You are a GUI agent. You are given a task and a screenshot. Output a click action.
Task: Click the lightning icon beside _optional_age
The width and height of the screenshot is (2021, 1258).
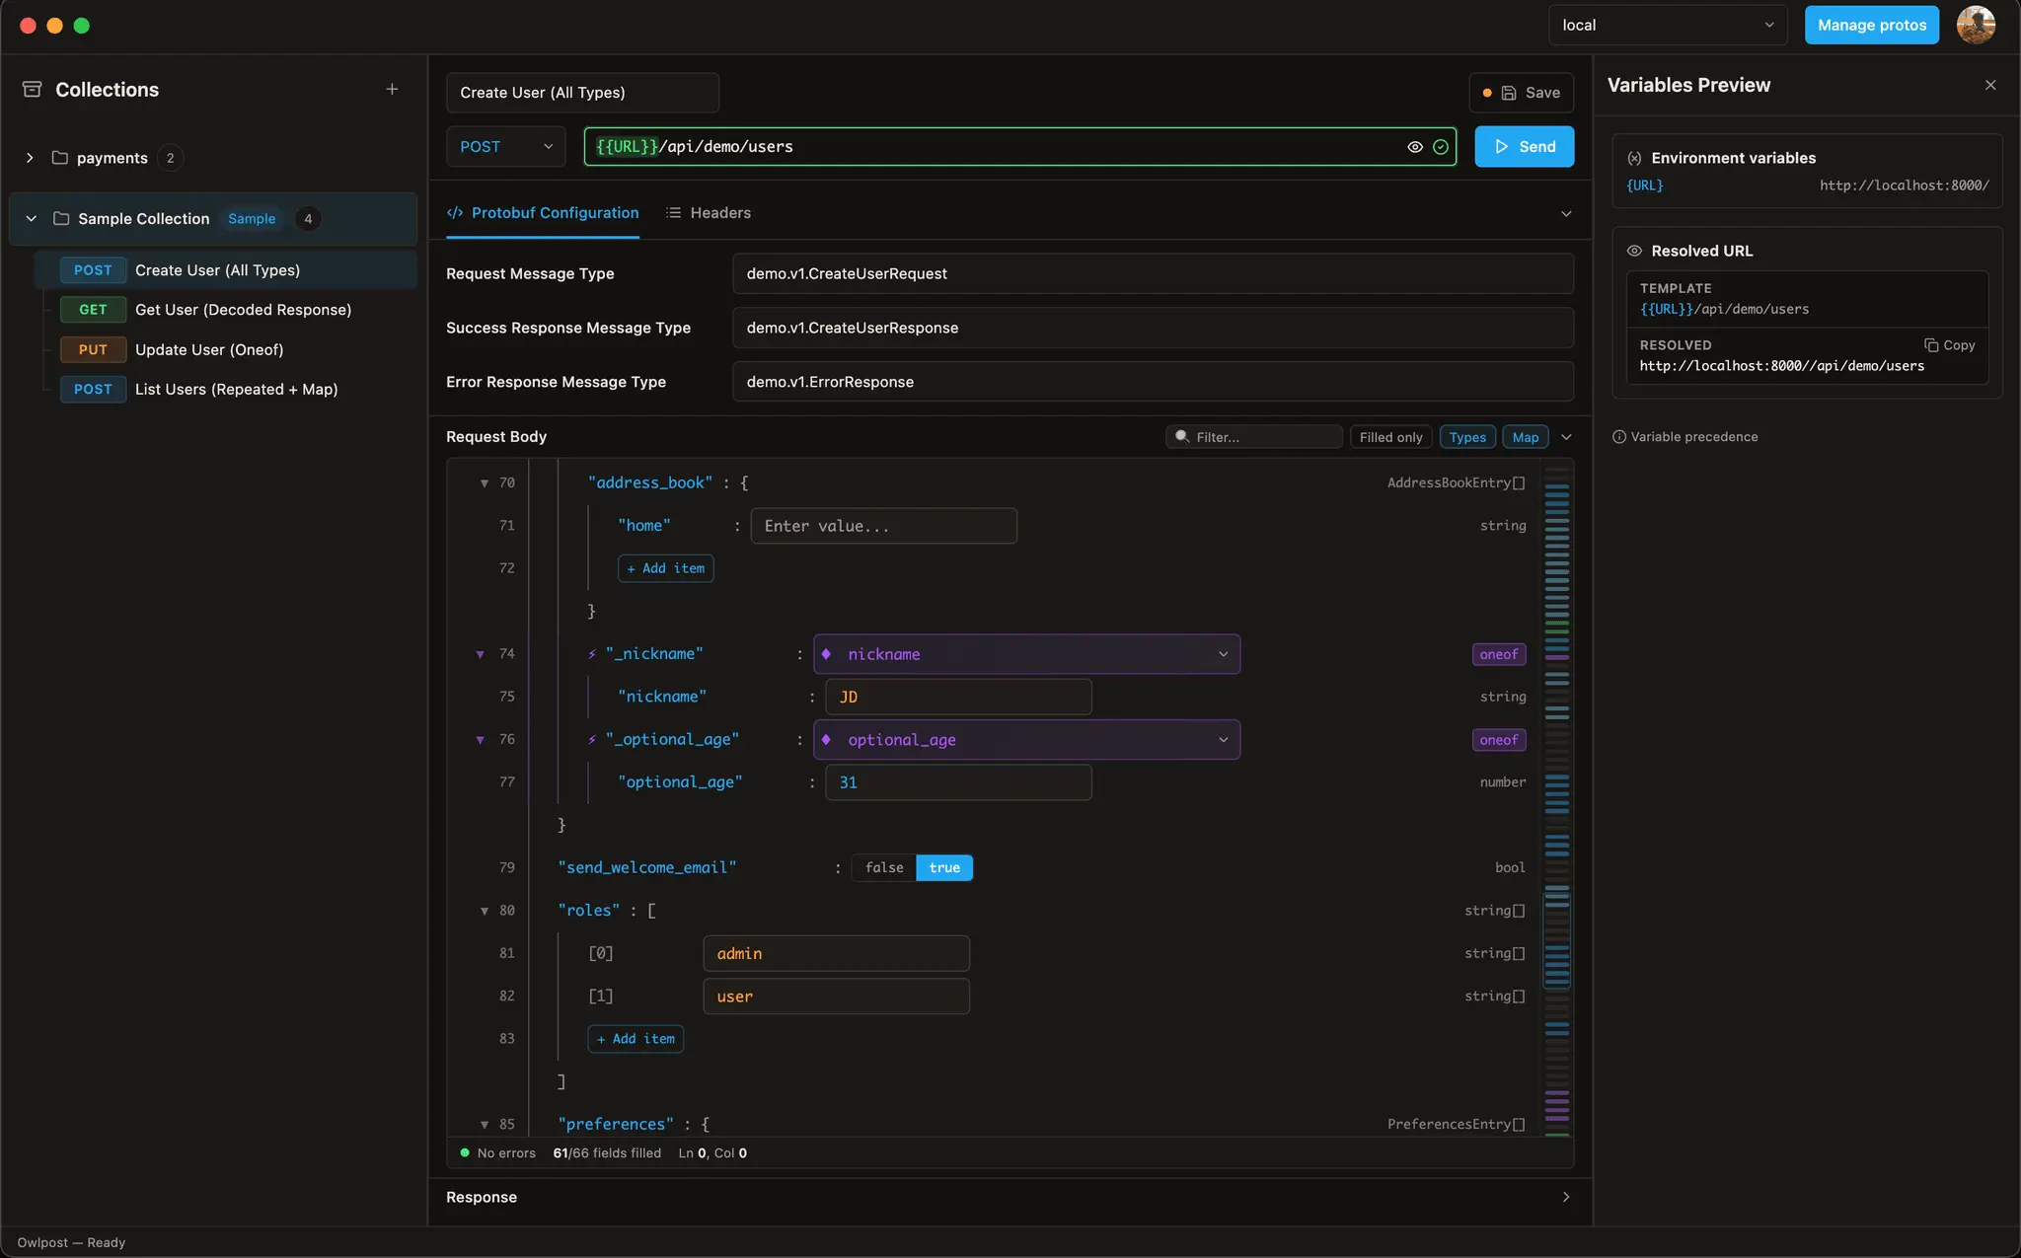click(592, 740)
